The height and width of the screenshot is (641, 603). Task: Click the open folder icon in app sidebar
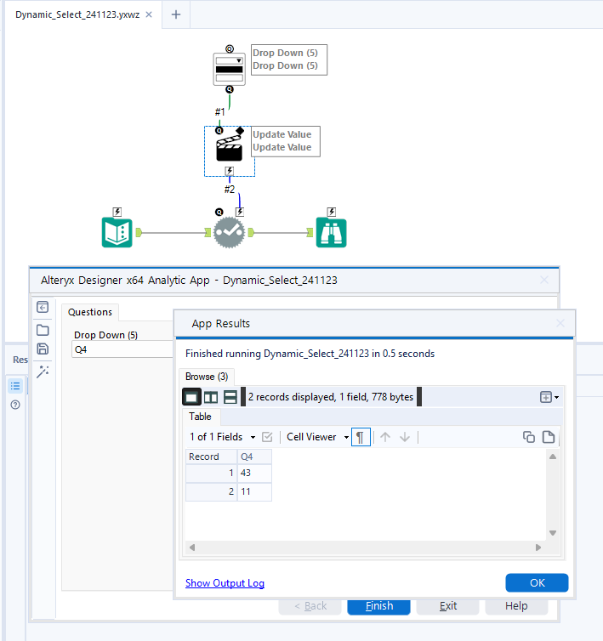pos(43,330)
